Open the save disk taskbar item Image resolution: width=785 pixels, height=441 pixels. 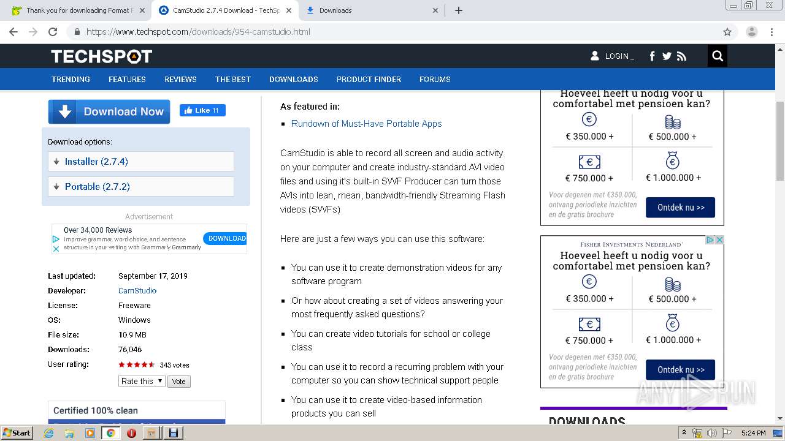[173, 433]
